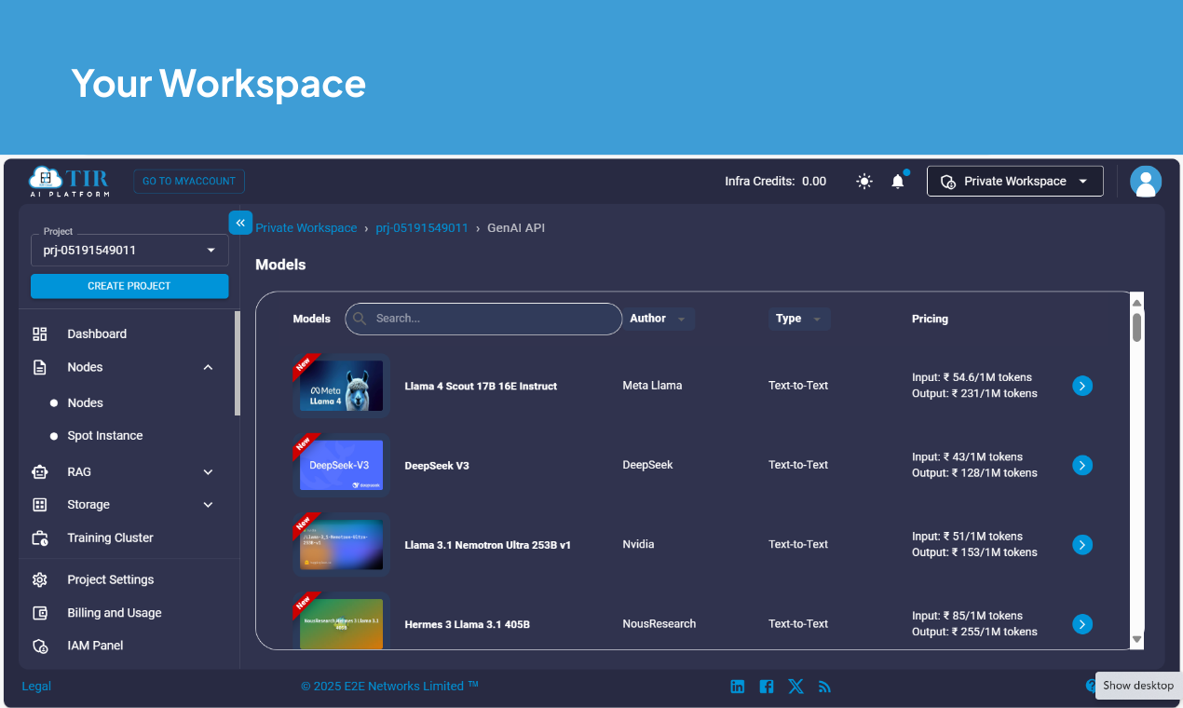1183x708 pixels.
Task: Click Show desktop button
Action: click(1138, 686)
